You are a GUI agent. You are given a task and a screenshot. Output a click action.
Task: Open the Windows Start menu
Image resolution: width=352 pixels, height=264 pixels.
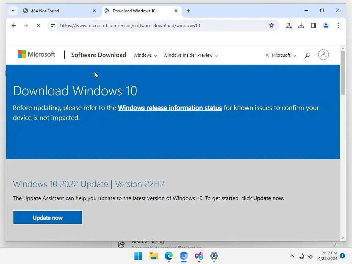tap(138, 256)
